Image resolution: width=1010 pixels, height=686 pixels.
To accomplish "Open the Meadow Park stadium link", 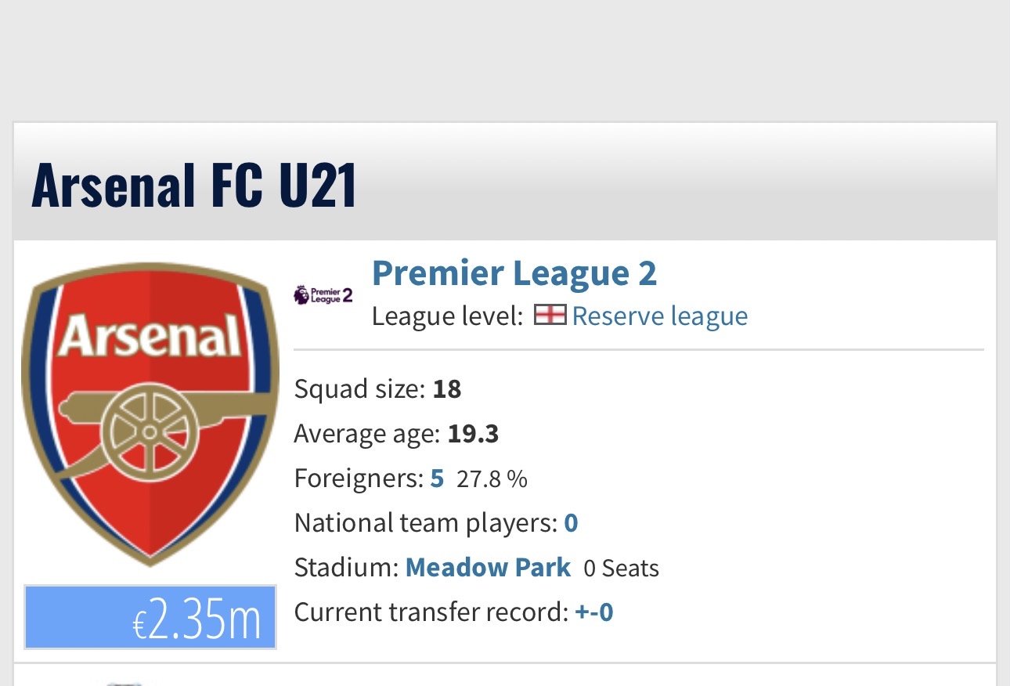I will pos(488,567).
